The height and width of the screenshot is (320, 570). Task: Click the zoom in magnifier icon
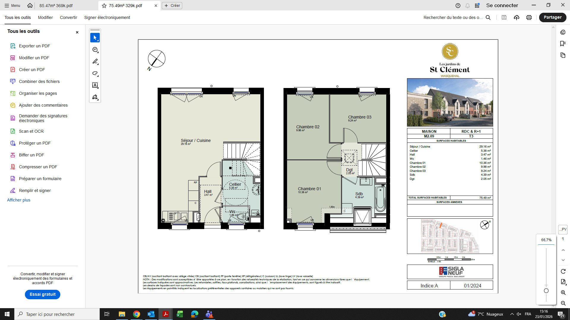pos(563,292)
